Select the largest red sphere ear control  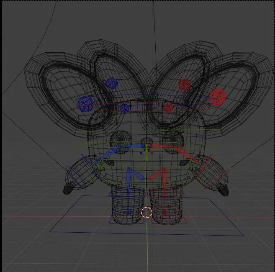tap(218, 97)
